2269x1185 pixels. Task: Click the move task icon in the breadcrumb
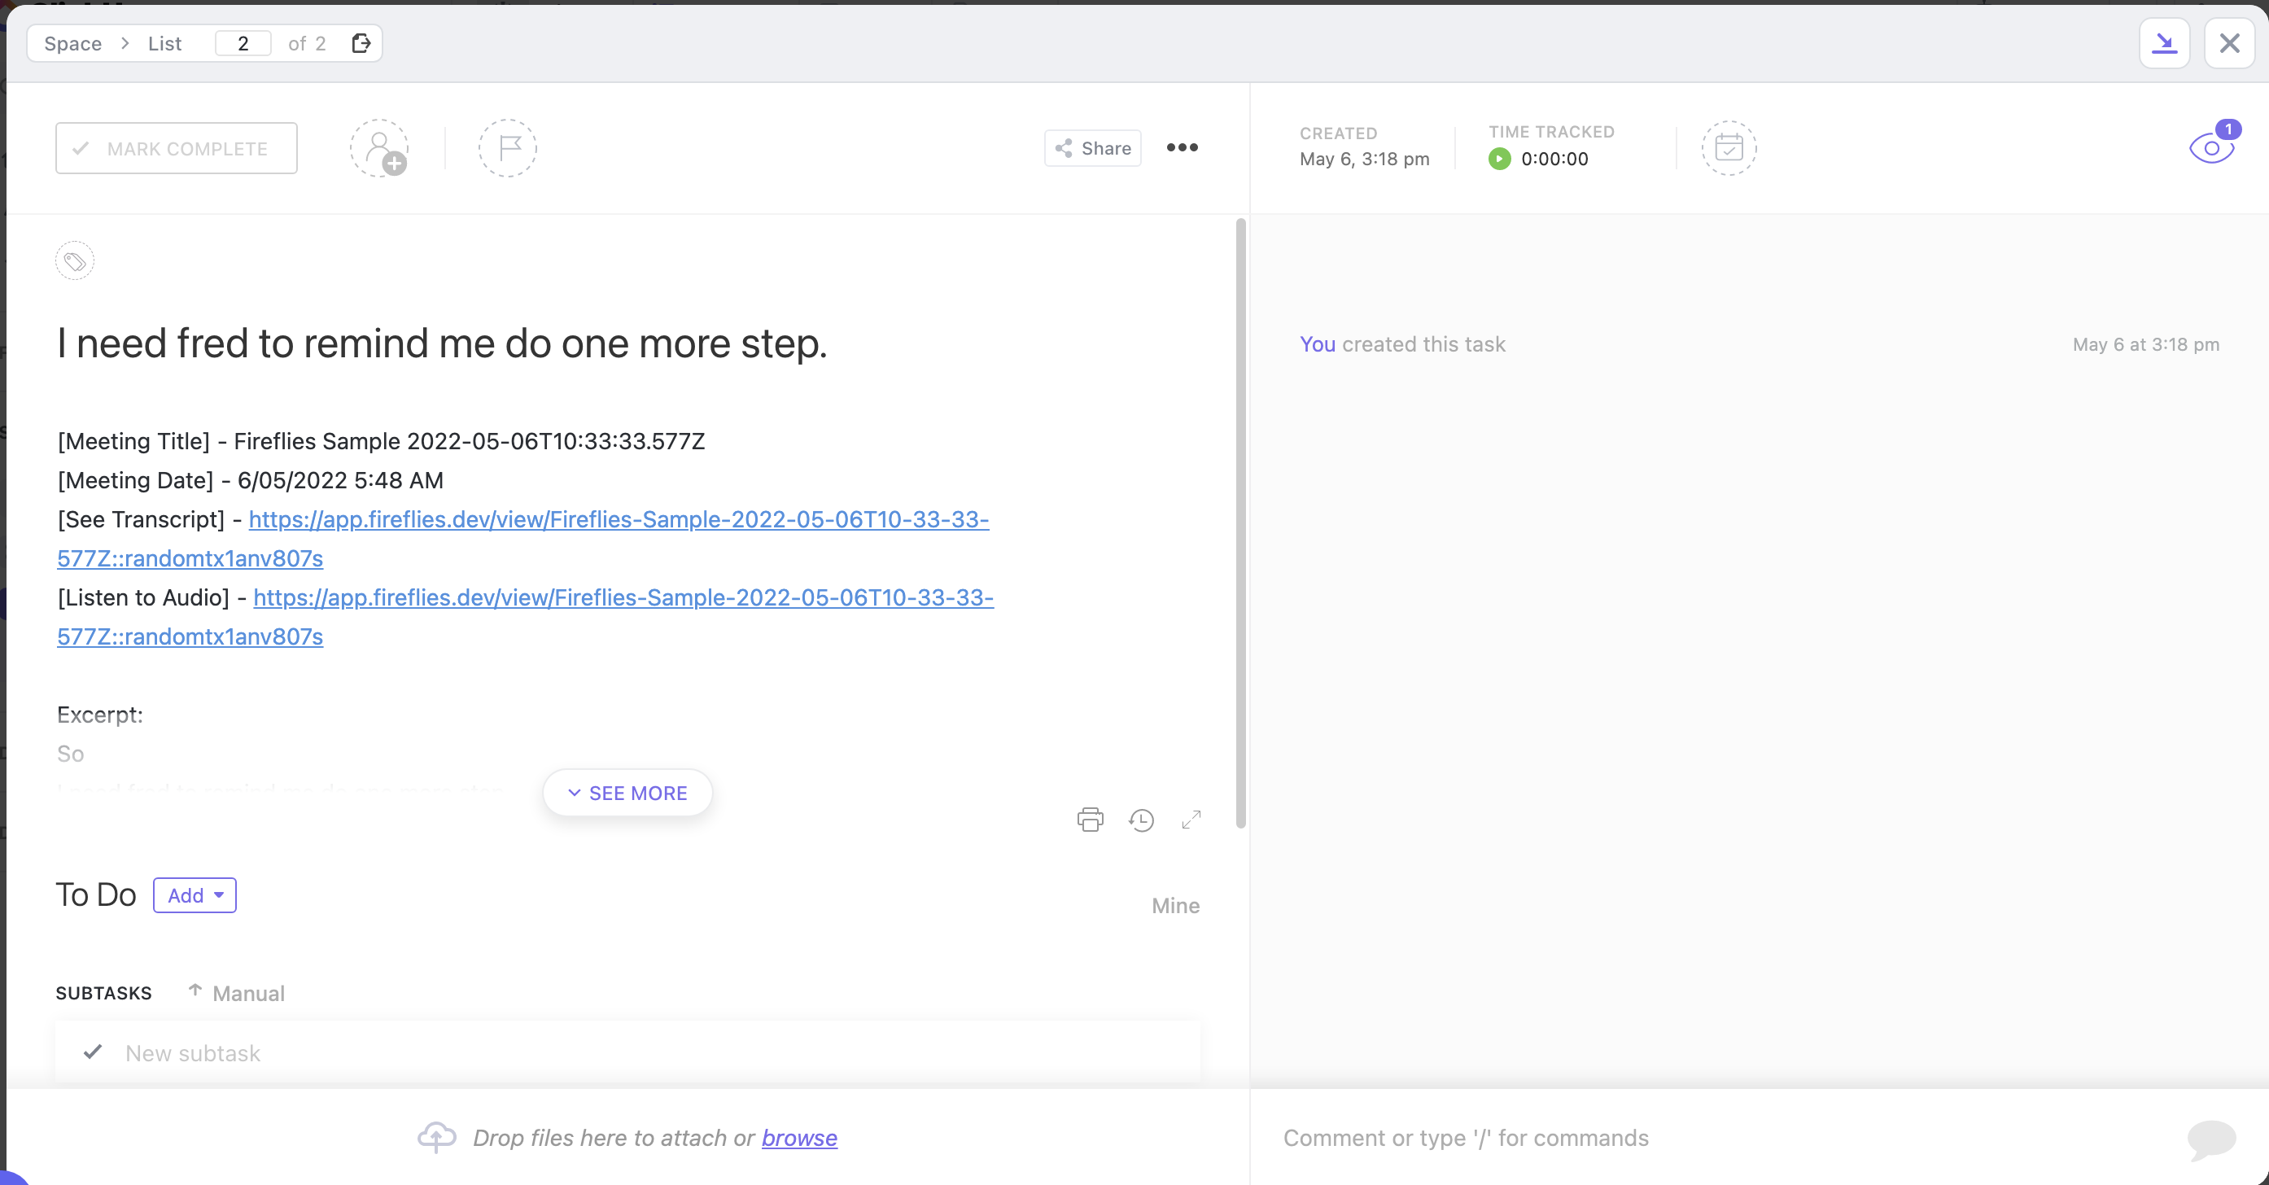pos(361,43)
